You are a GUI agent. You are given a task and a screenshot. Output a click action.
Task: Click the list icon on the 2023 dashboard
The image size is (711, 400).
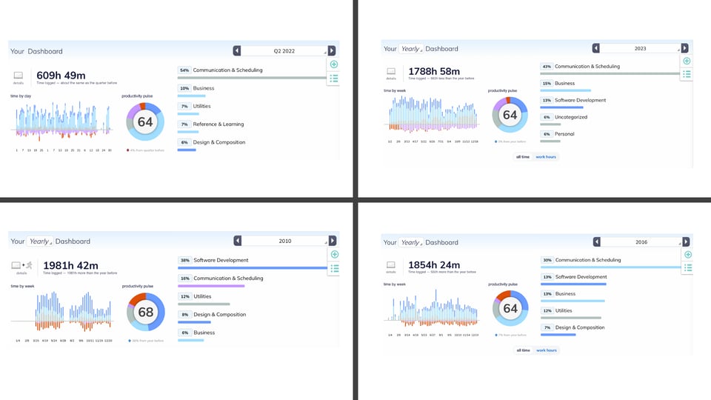pos(687,74)
